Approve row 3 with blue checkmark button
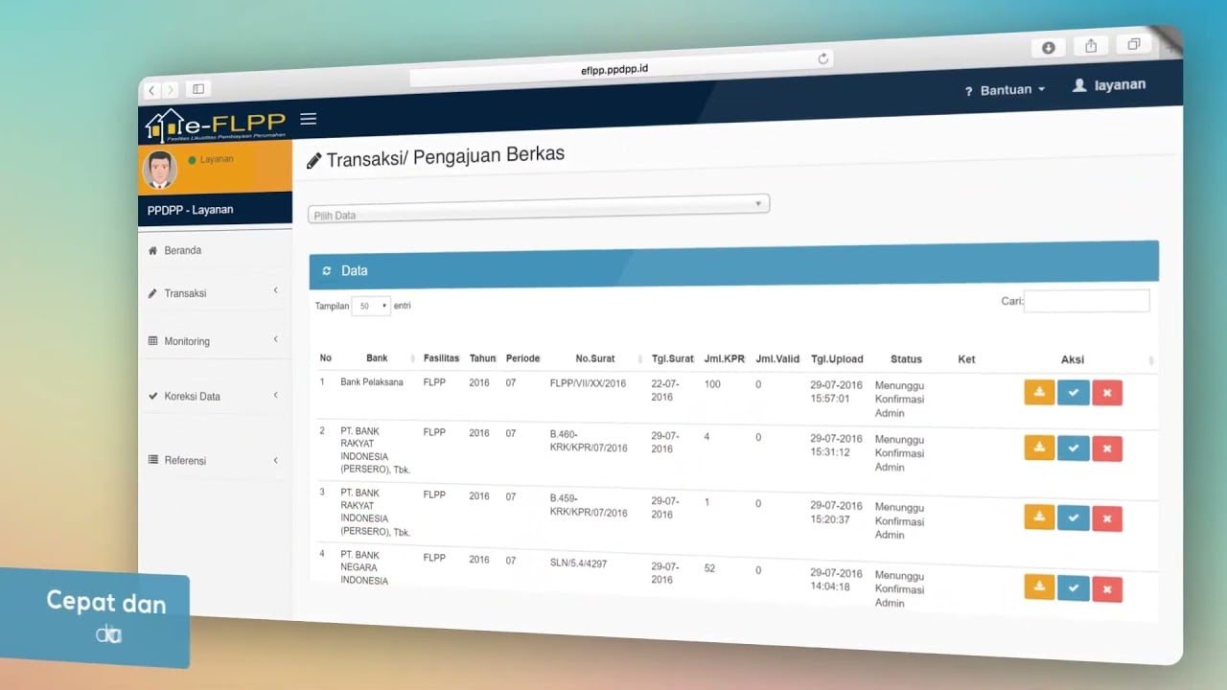 [1073, 517]
